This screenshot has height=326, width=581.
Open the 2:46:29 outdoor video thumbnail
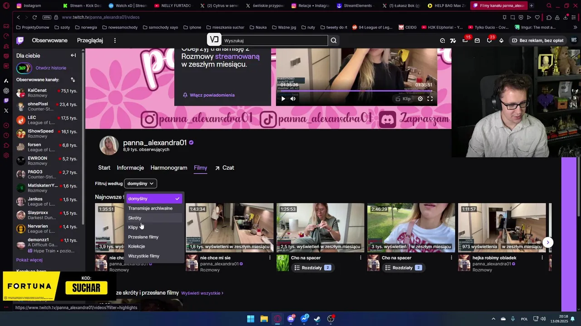(411, 227)
